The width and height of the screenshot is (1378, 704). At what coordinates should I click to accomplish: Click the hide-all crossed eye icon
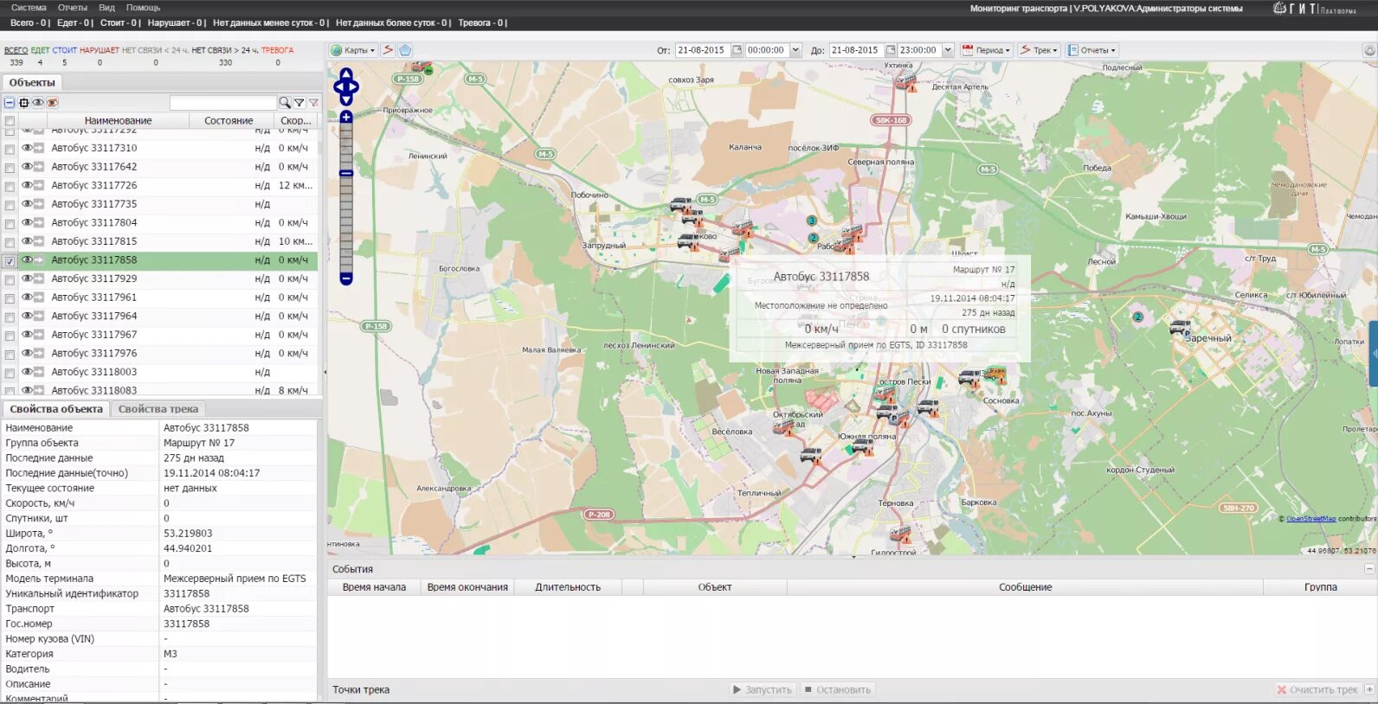click(x=53, y=103)
